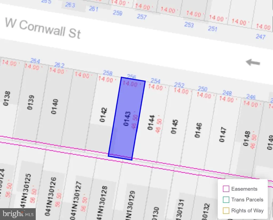Click parcel 0144 on the map
The width and height of the screenshot is (273, 220).
click(x=151, y=122)
